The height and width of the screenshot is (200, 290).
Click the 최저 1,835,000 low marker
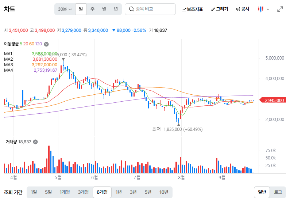(x=177, y=129)
